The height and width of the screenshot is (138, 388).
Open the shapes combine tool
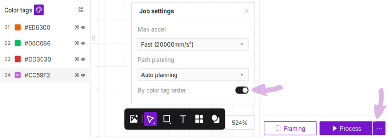(x=215, y=119)
